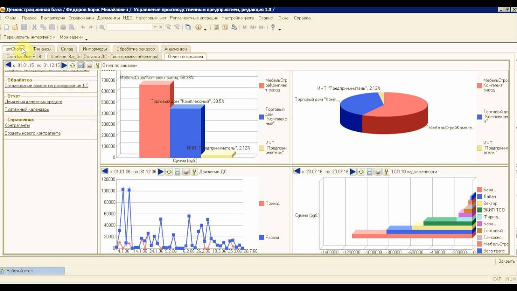The width and height of the screenshot is (517, 291).
Task: Refresh the Отчет по заказам chart
Action: coord(72,65)
